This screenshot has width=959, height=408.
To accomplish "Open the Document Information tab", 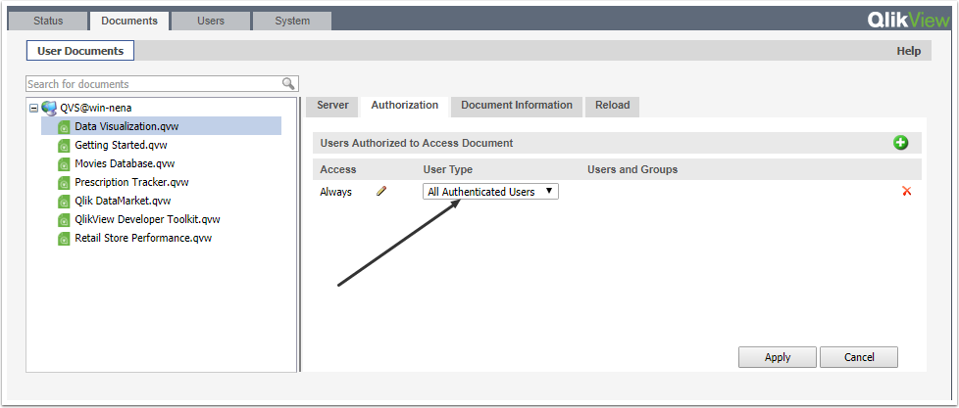I will (x=517, y=105).
